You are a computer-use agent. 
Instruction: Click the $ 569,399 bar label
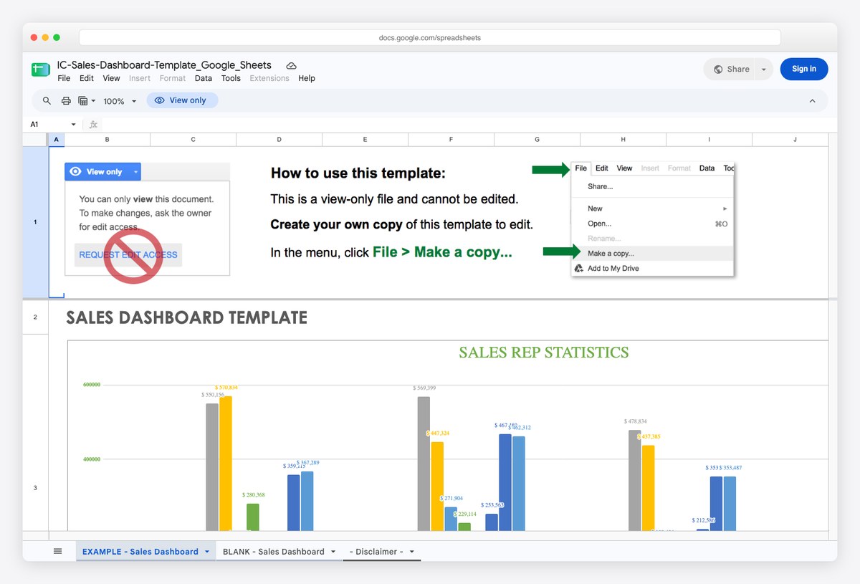point(424,388)
